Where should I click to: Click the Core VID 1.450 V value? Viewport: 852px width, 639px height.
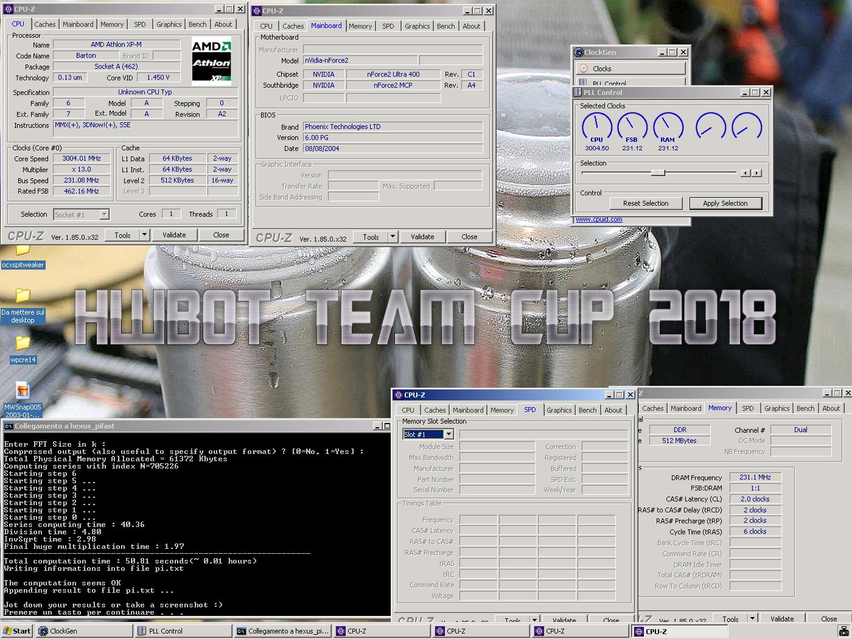[x=158, y=77]
